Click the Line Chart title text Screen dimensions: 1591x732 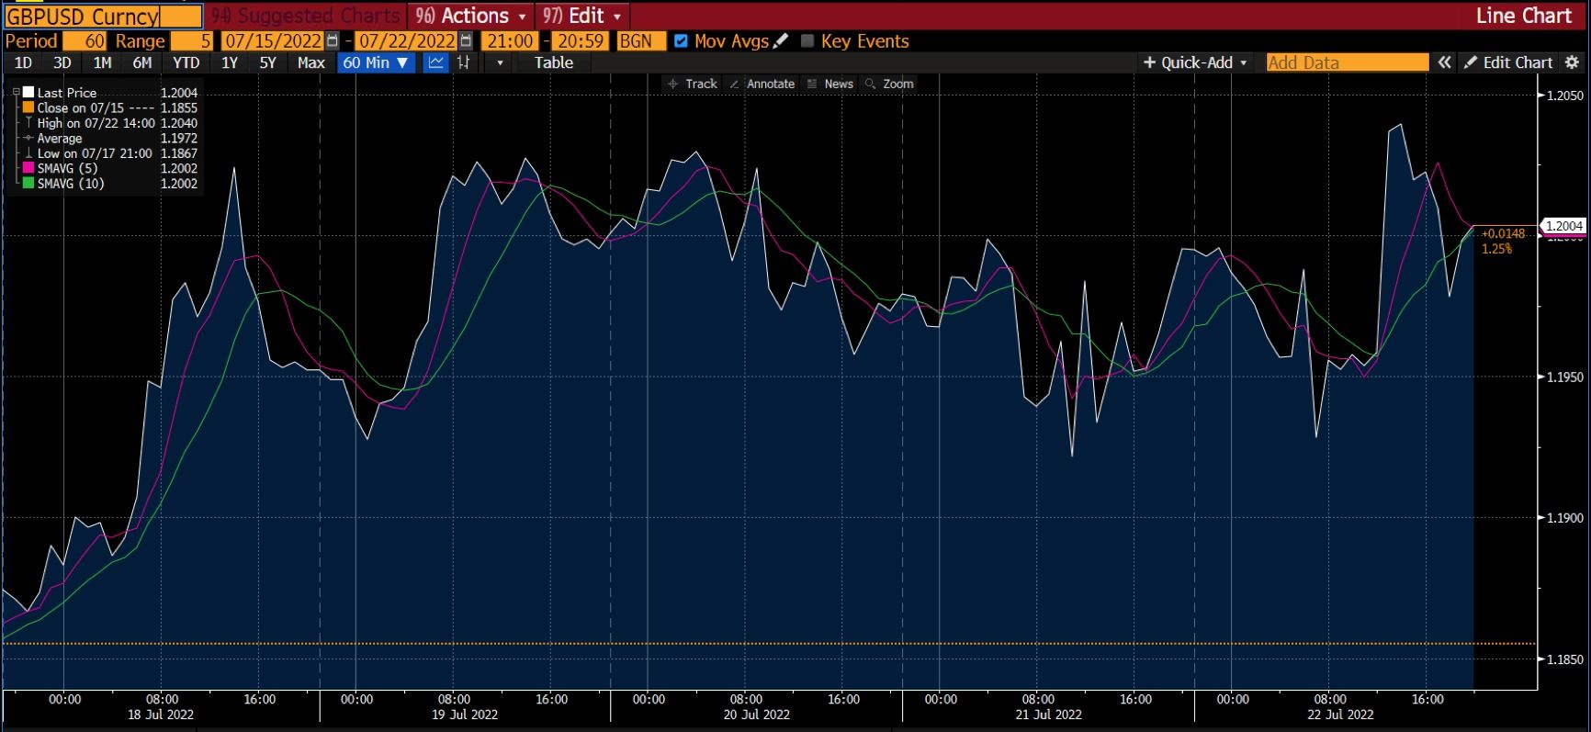(1523, 16)
